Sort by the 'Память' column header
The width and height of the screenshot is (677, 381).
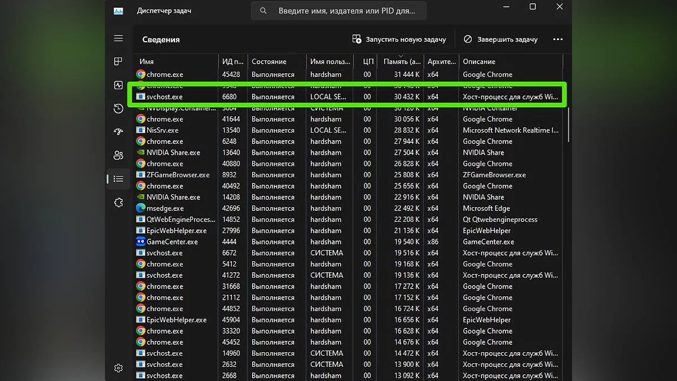click(x=402, y=62)
